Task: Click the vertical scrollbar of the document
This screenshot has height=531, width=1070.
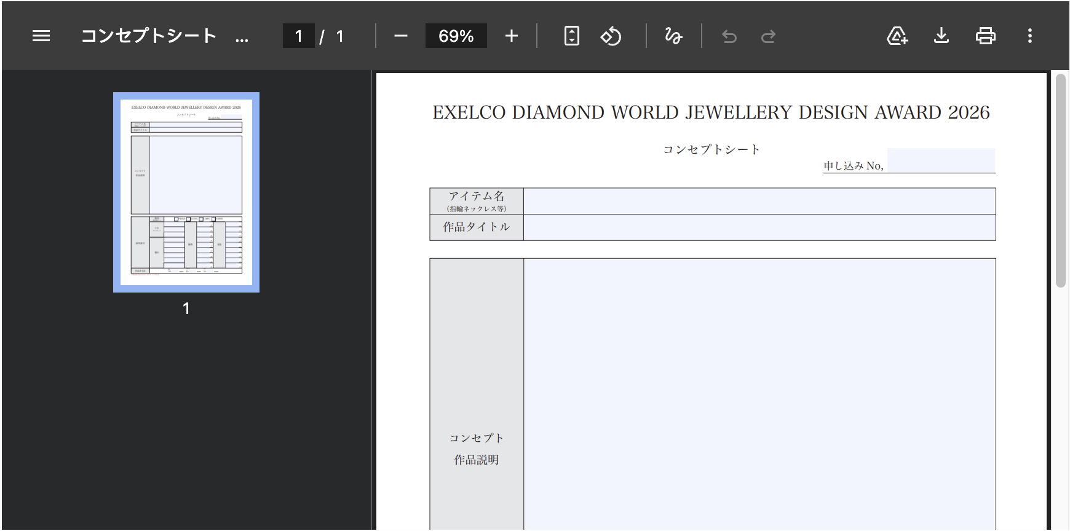Action: tap(1061, 180)
